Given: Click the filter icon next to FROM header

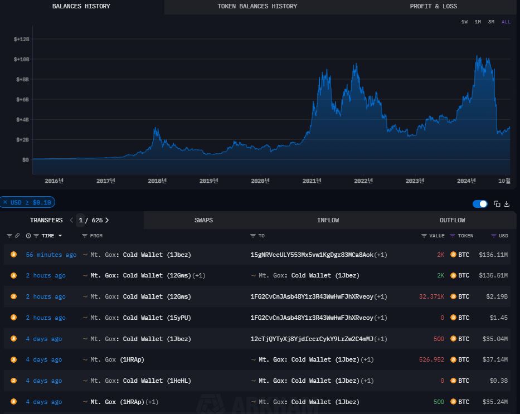Looking at the screenshot, I should point(85,236).
